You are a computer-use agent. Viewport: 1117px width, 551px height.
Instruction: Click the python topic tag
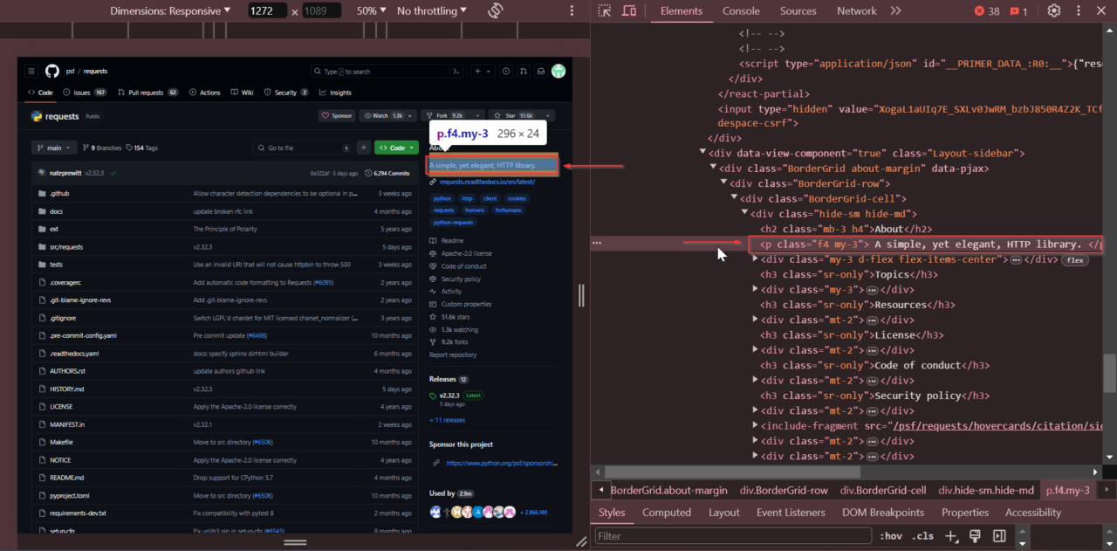442,198
